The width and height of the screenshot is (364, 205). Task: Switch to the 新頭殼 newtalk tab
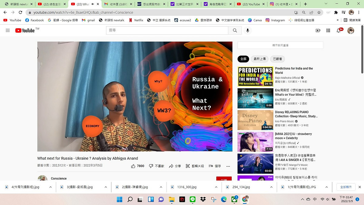pos(19,4)
